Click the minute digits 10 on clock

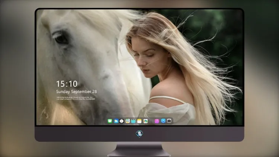[x=73, y=84]
